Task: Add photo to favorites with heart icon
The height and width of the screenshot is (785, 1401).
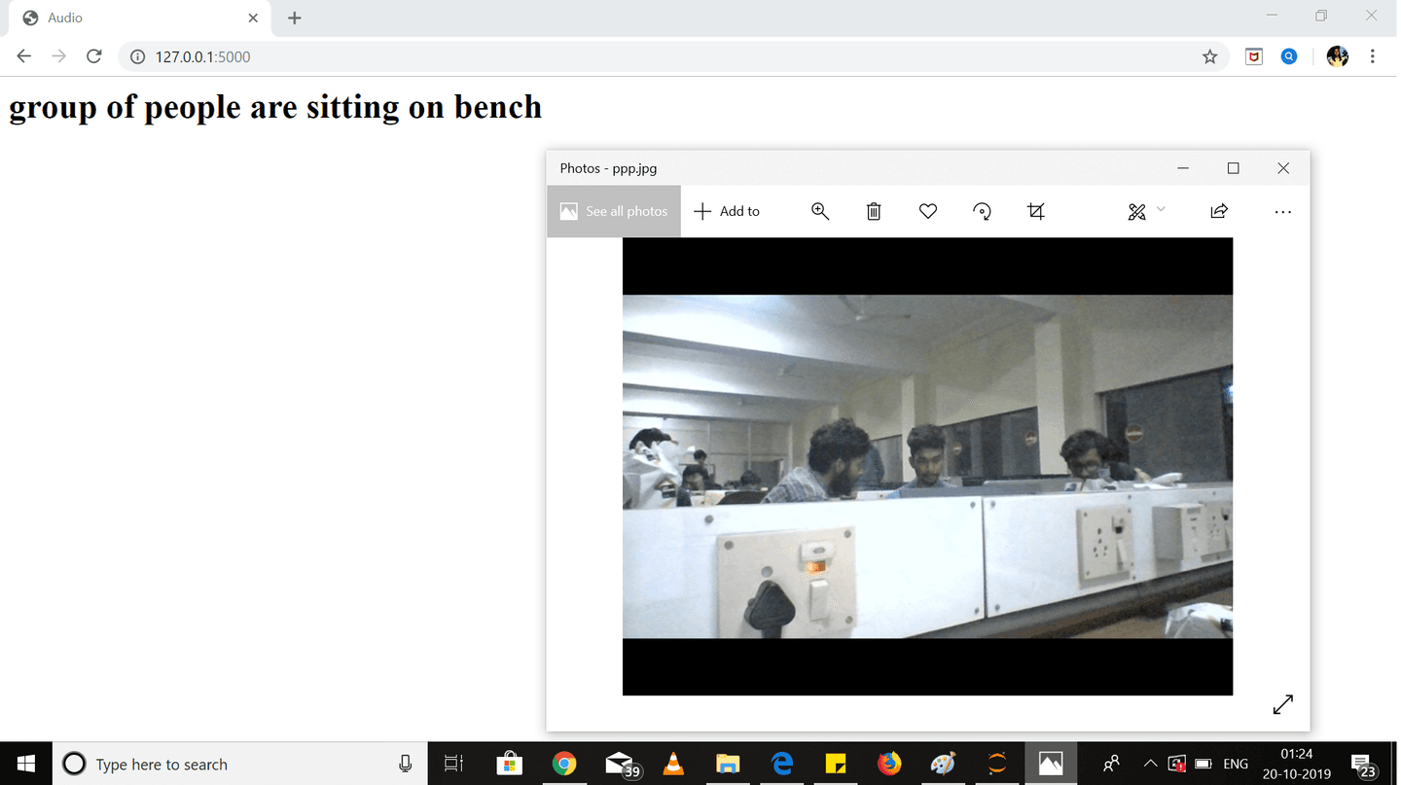Action: 928,211
